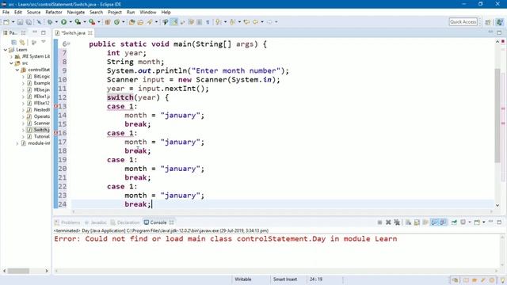
Task: Click the Last Edit Location icon
Action: (246, 21)
